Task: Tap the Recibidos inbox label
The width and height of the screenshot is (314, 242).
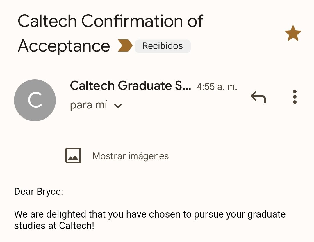Action: point(163,46)
